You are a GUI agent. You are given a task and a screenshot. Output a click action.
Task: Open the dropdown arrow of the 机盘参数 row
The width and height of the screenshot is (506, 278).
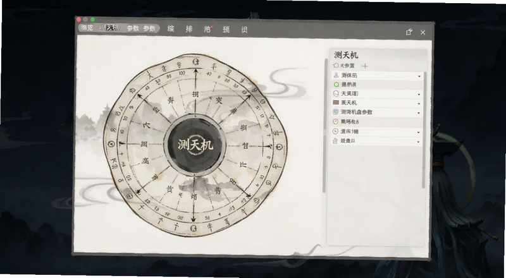tap(419, 113)
